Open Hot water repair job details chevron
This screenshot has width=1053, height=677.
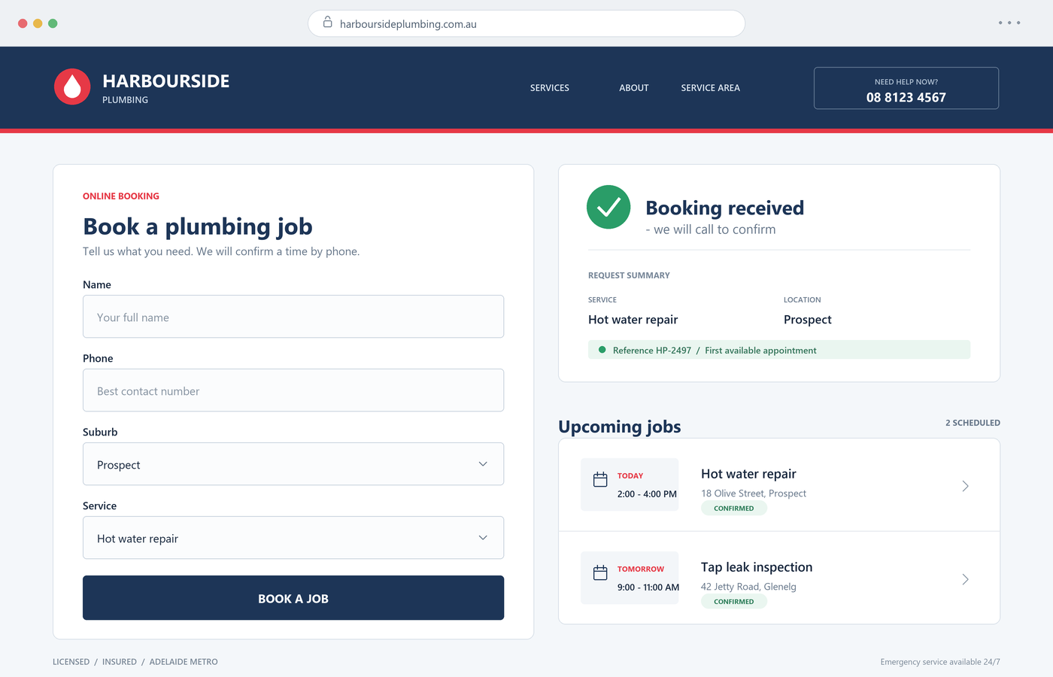coord(965,486)
